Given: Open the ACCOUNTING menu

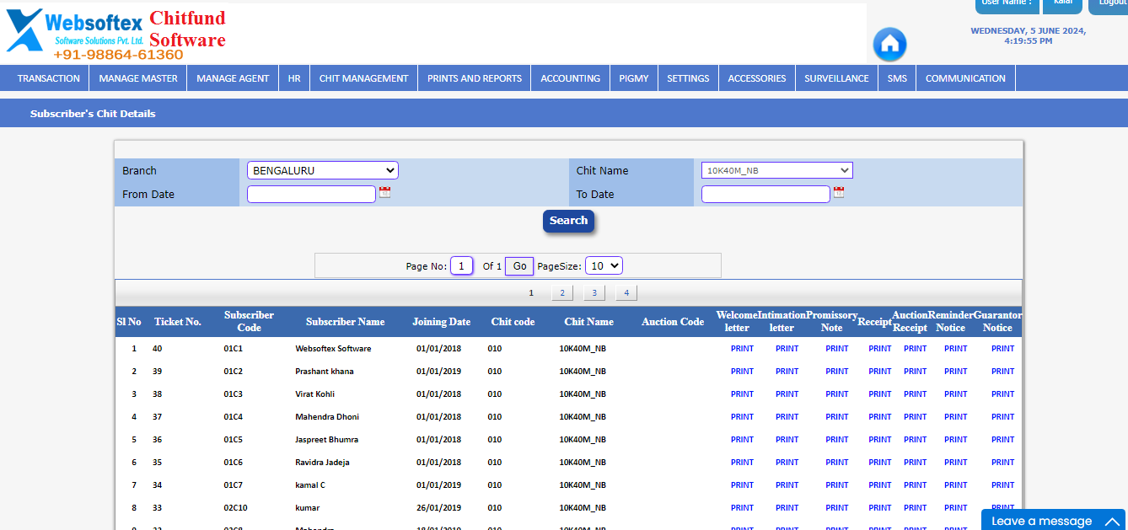Looking at the screenshot, I should click(x=570, y=78).
